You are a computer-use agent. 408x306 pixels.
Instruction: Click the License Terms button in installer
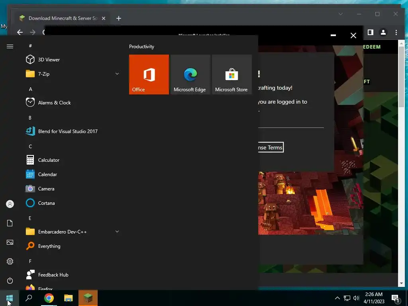[x=271, y=147]
